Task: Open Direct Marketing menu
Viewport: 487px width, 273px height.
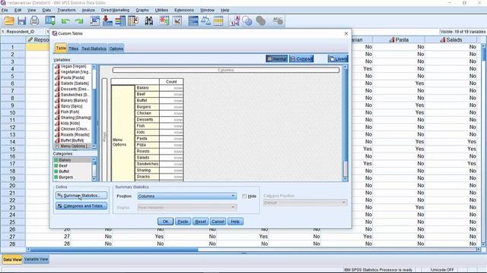Action: [115, 10]
